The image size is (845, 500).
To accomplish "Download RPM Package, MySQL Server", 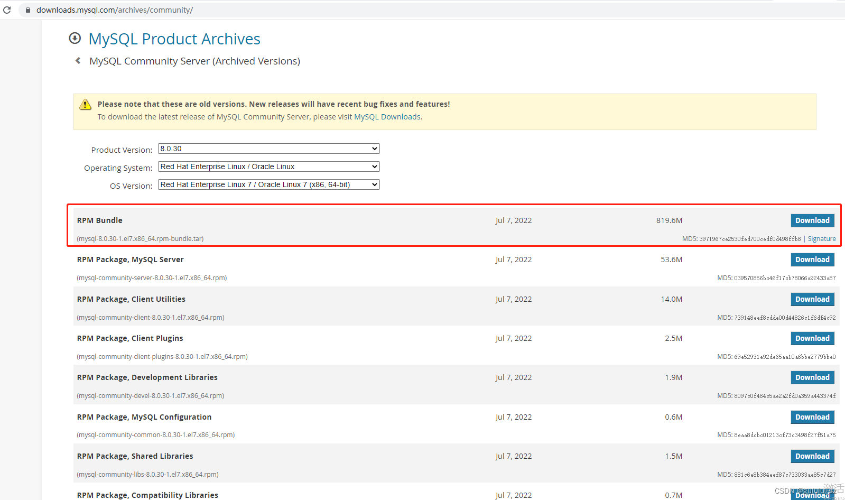I will point(812,260).
